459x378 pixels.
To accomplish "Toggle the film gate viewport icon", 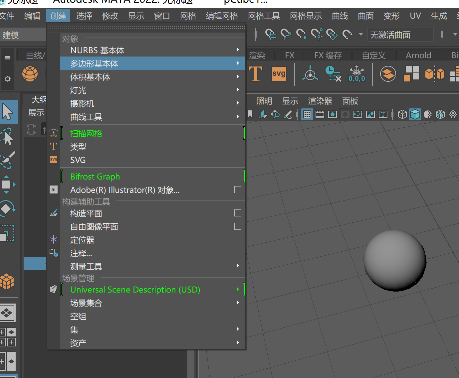I will click(320, 115).
